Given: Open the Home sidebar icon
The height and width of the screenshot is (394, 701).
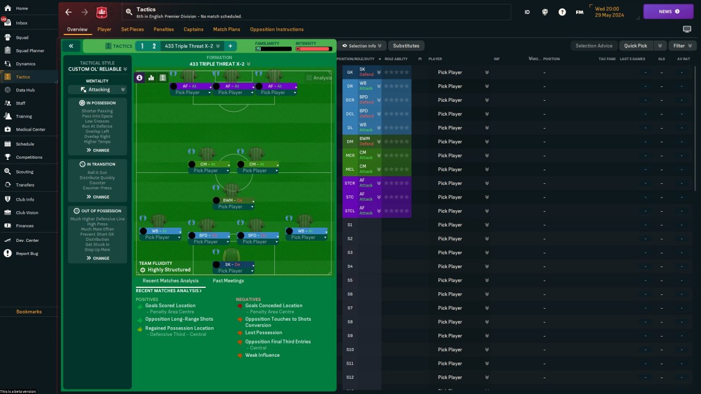Looking at the screenshot, I should click(x=8, y=8).
